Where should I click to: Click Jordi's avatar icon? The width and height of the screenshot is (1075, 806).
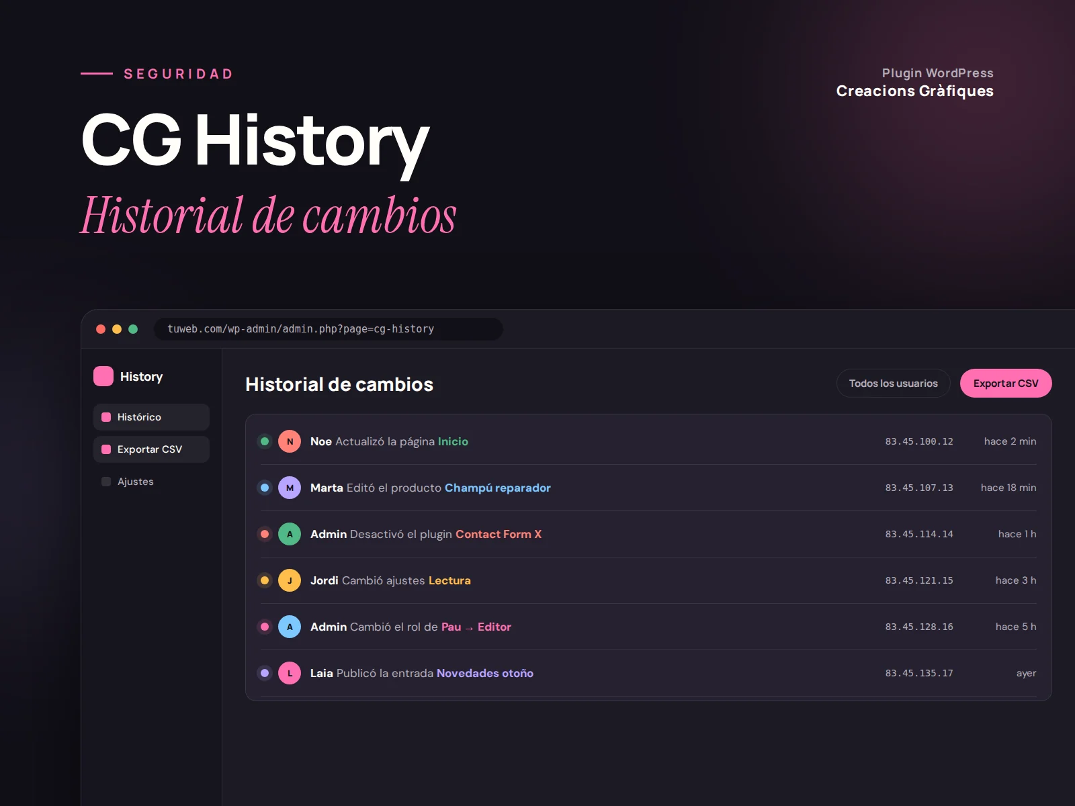point(290,580)
